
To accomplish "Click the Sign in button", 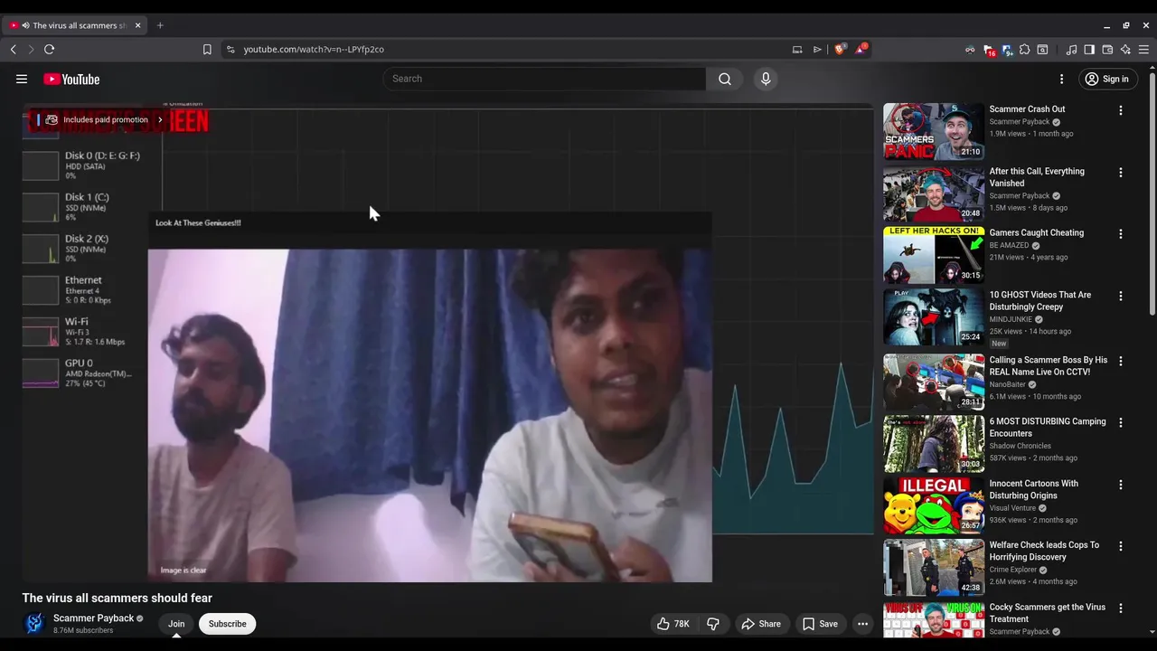I will (x=1106, y=79).
